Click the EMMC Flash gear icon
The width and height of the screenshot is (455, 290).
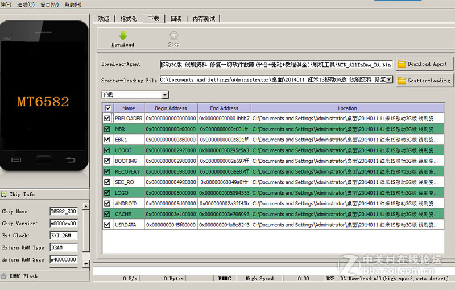pos(3,276)
